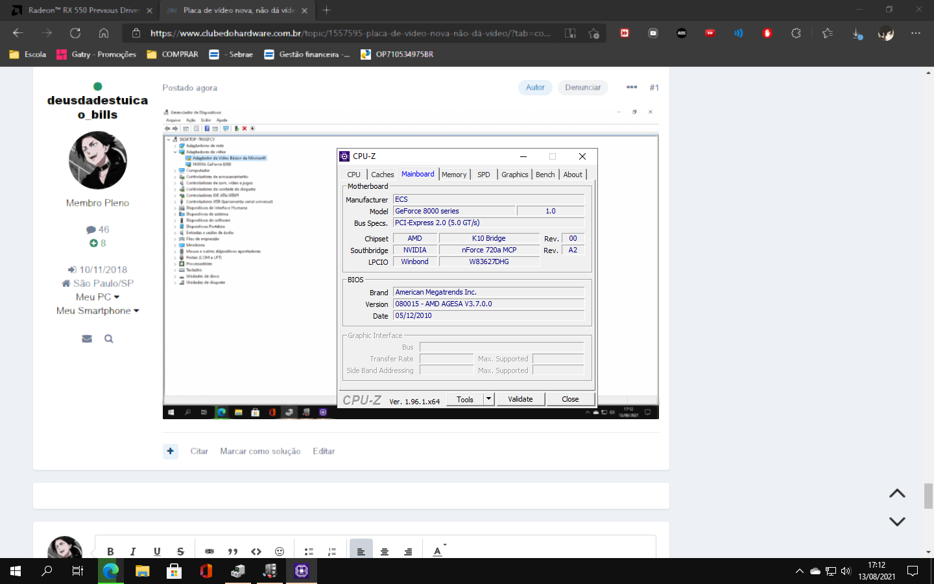
Task: Open the Bench tab in CPU-Z
Action: pyautogui.click(x=545, y=175)
